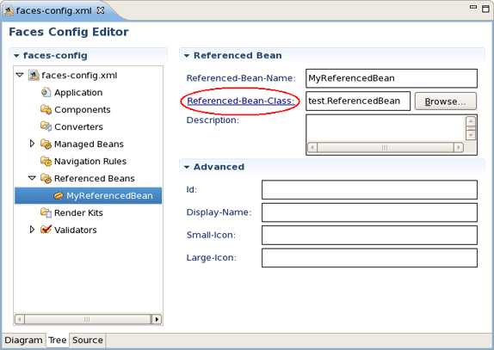Screen dimensions: 494x350
Task: Click the Description text area
Action: pyautogui.click(x=386, y=129)
